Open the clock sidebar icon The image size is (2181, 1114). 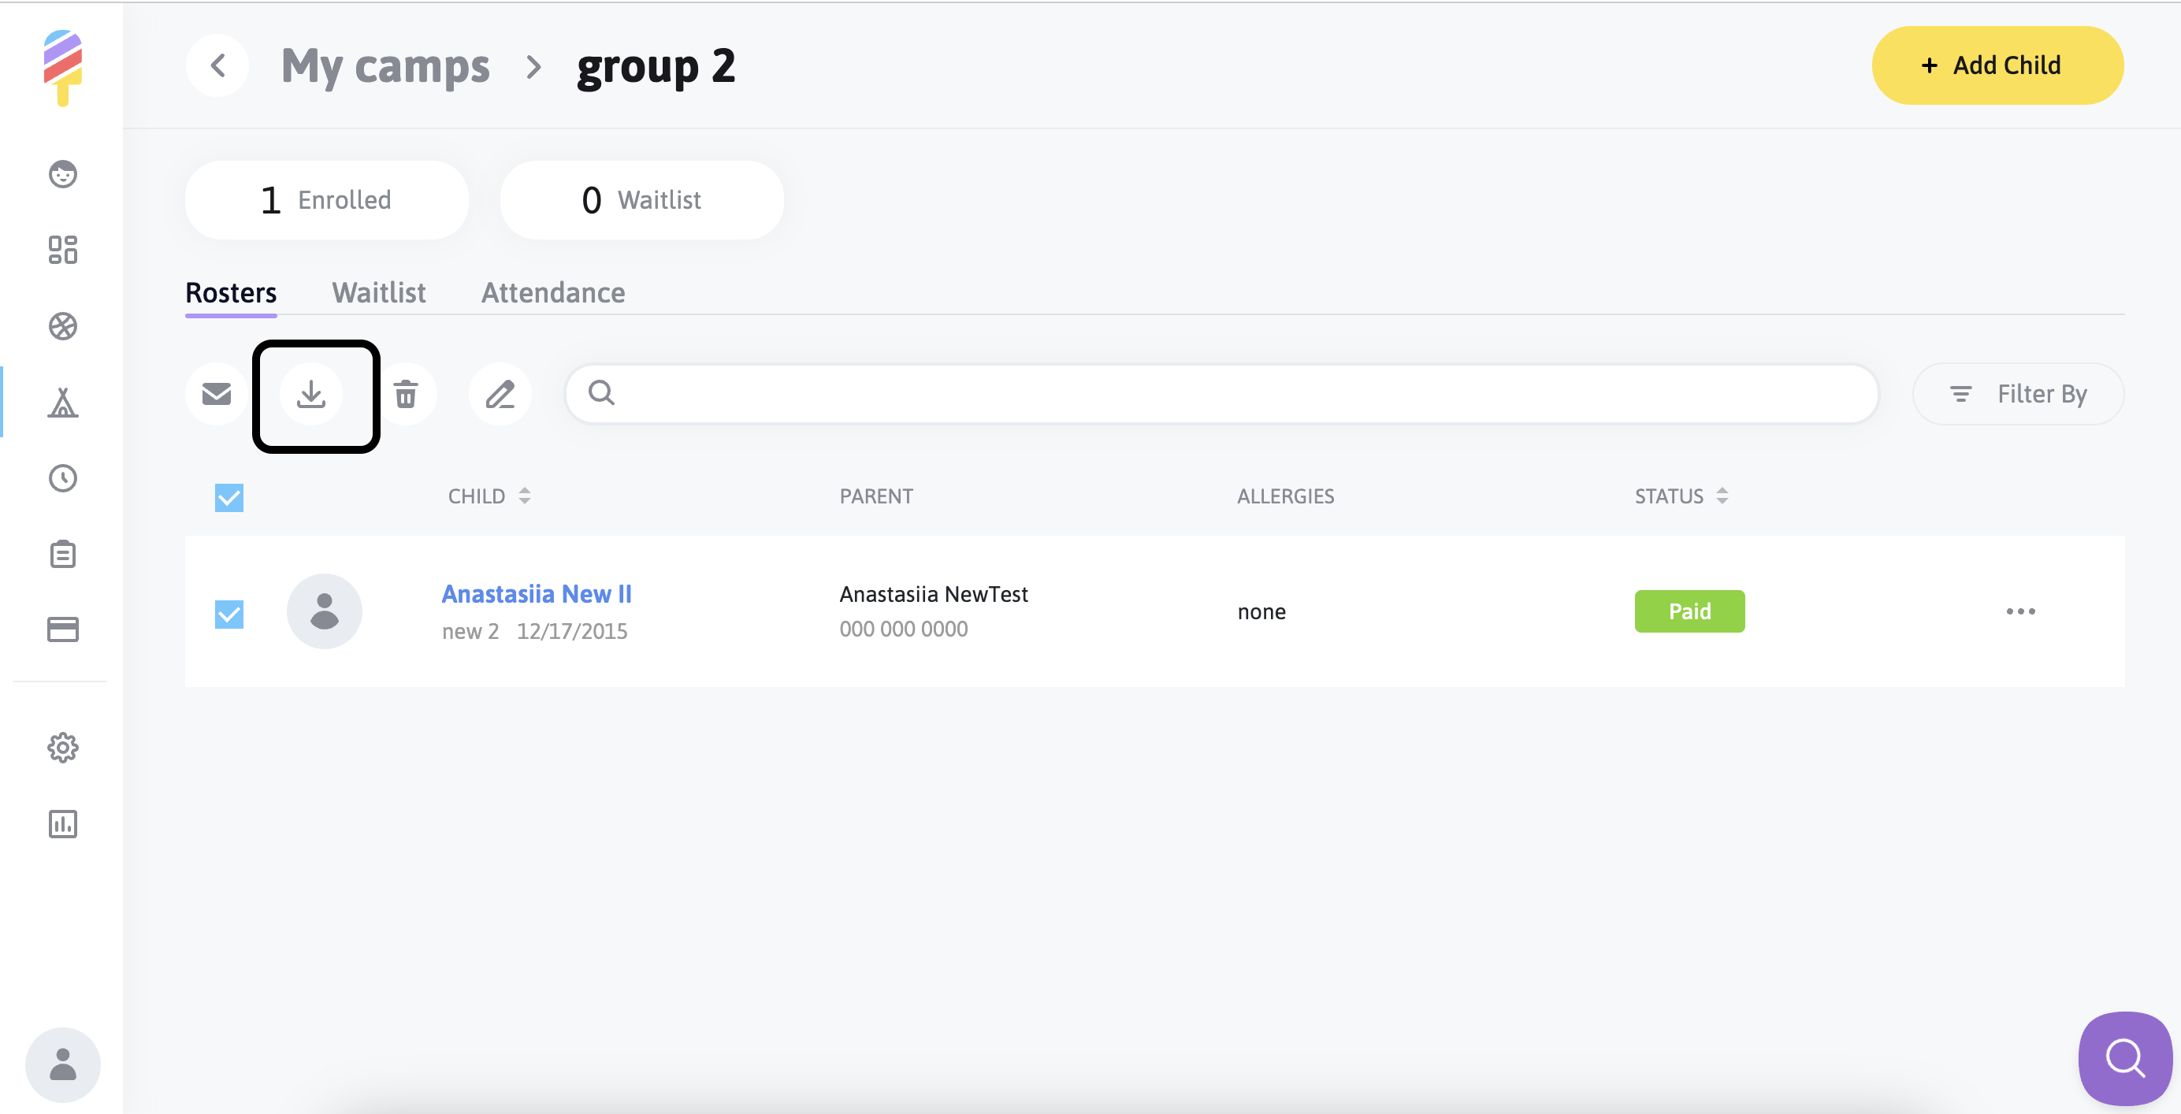(x=63, y=478)
